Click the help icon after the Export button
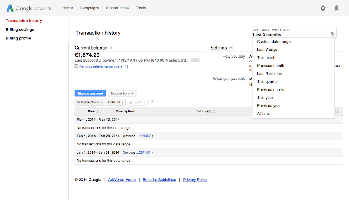This screenshot has height=200, width=349. pyautogui.click(x=152, y=102)
